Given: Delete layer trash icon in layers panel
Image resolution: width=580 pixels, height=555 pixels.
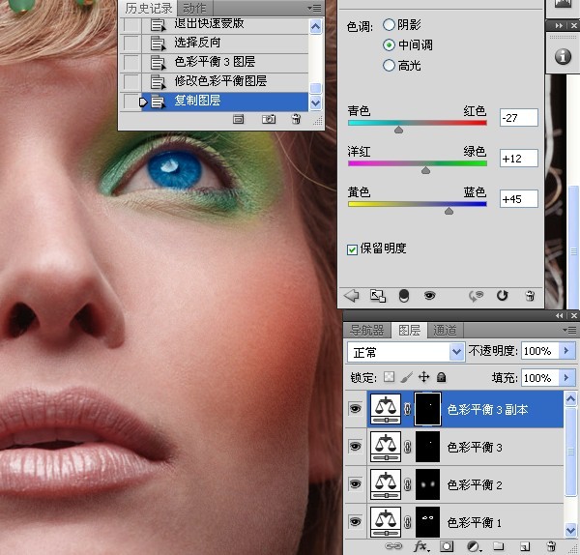Looking at the screenshot, I should pyautogui.click(x=551, y=546).
